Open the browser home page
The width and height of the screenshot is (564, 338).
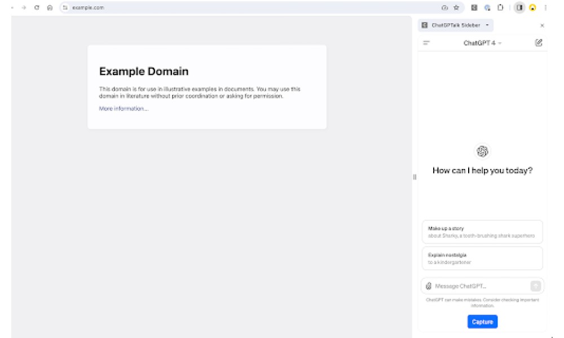click(50, 7)
